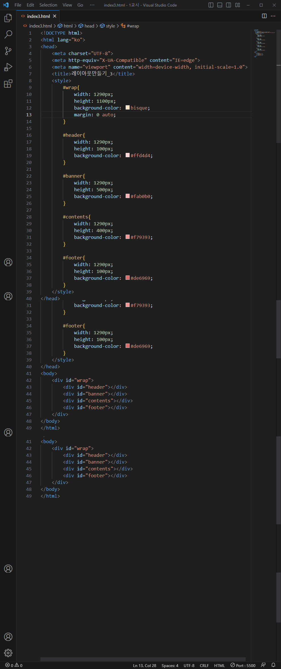Click the '#header{' selector on line 16
The image size is (281, 669).
74,135
